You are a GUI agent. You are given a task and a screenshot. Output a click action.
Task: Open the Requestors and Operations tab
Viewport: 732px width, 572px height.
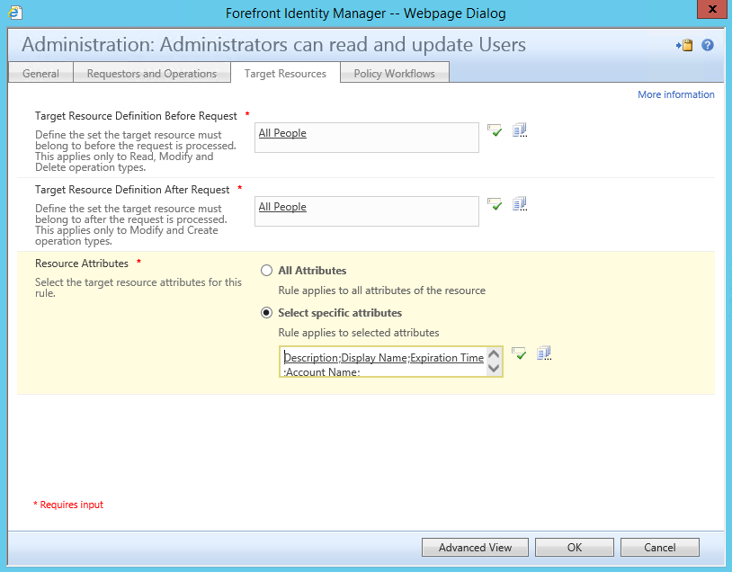click(152, 74)
